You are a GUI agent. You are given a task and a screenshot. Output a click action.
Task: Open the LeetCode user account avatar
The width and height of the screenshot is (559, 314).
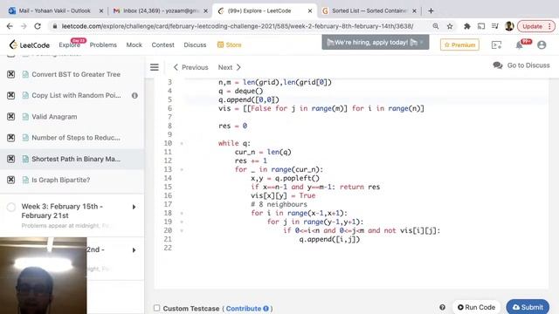(x=542, y=44)
